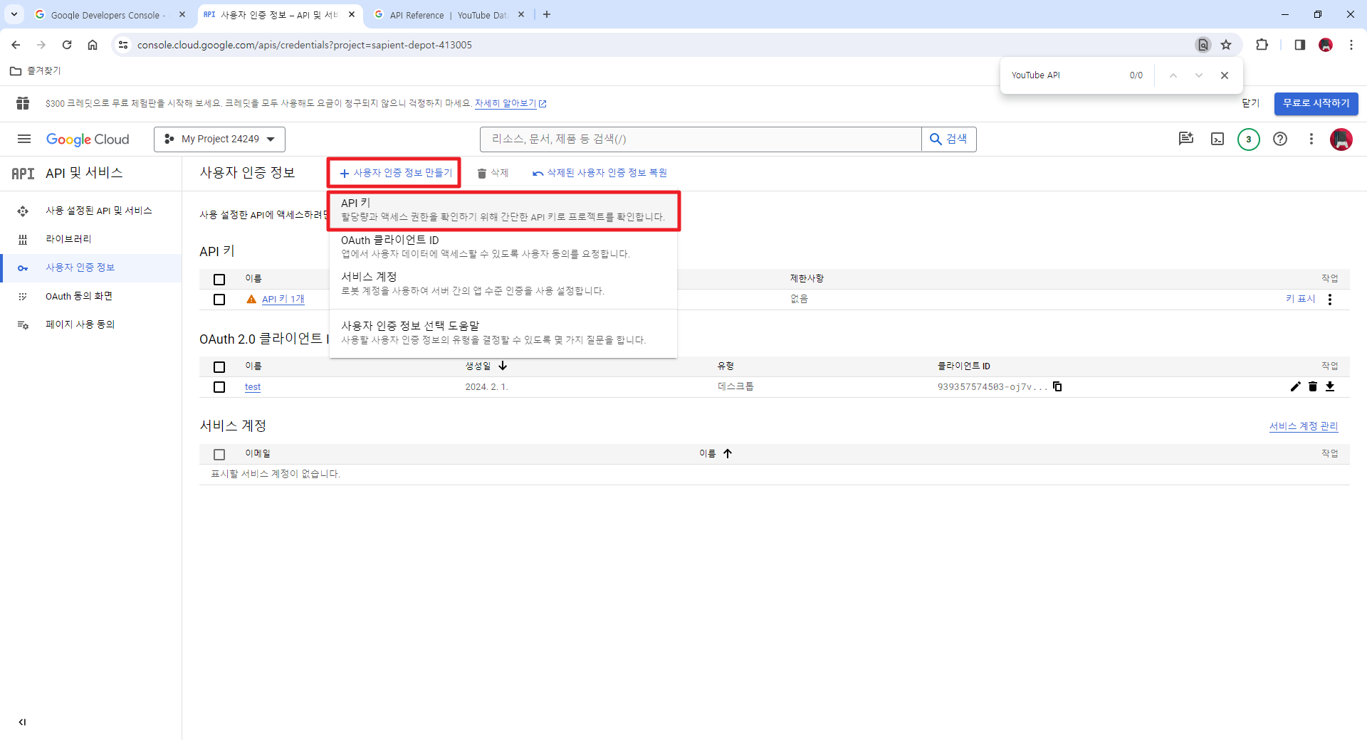Close the YouTube API find bar
This screenshot has width=1367, height=740.
tap(1224, 75)
